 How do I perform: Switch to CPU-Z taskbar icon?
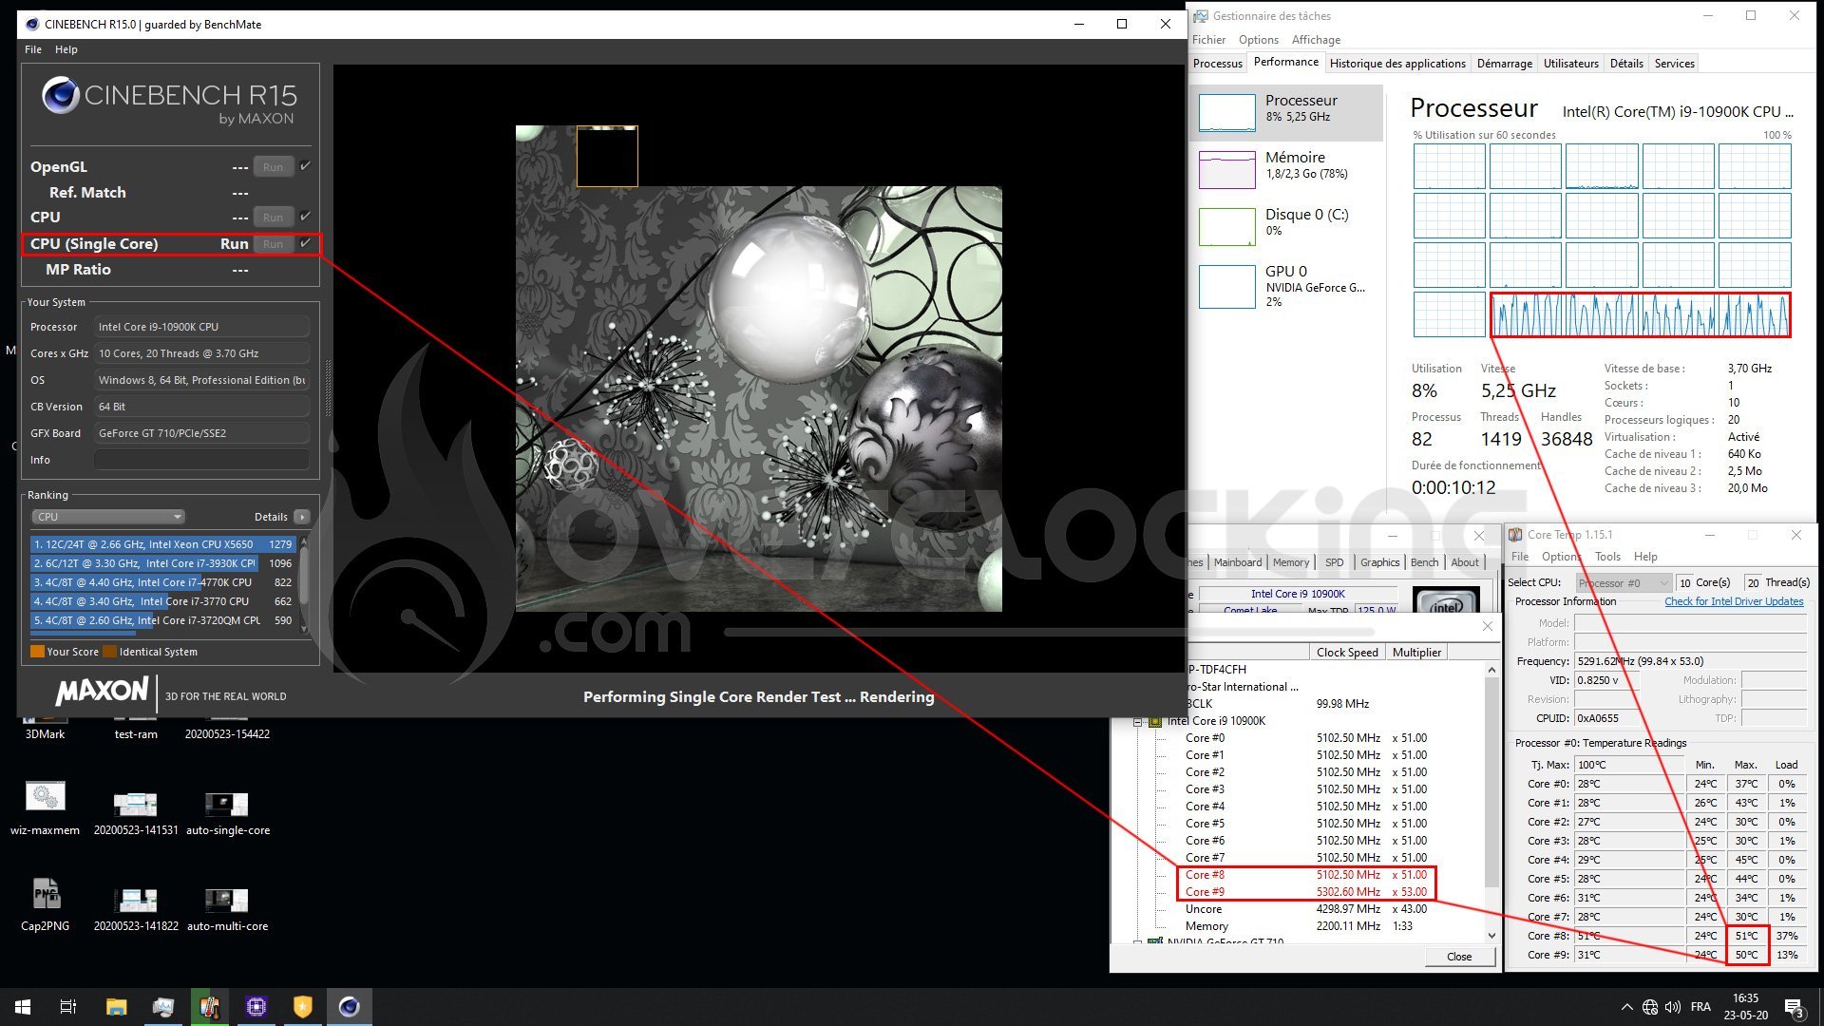coord(256,1007)
